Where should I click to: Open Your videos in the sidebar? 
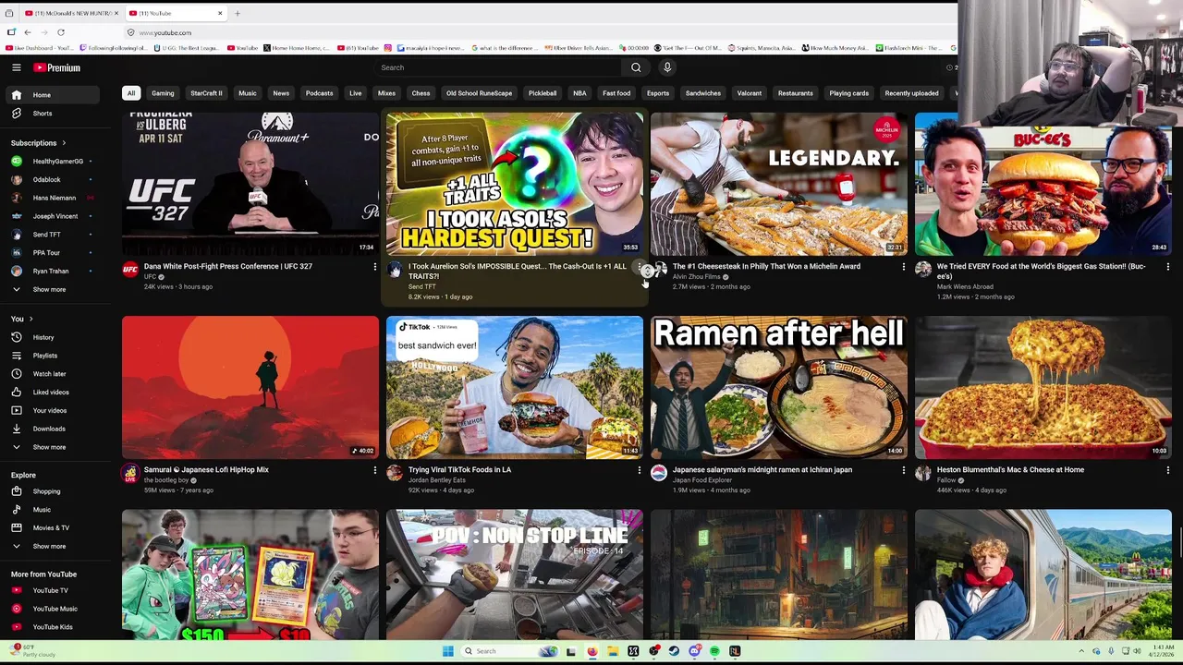[x=52, y=410]
